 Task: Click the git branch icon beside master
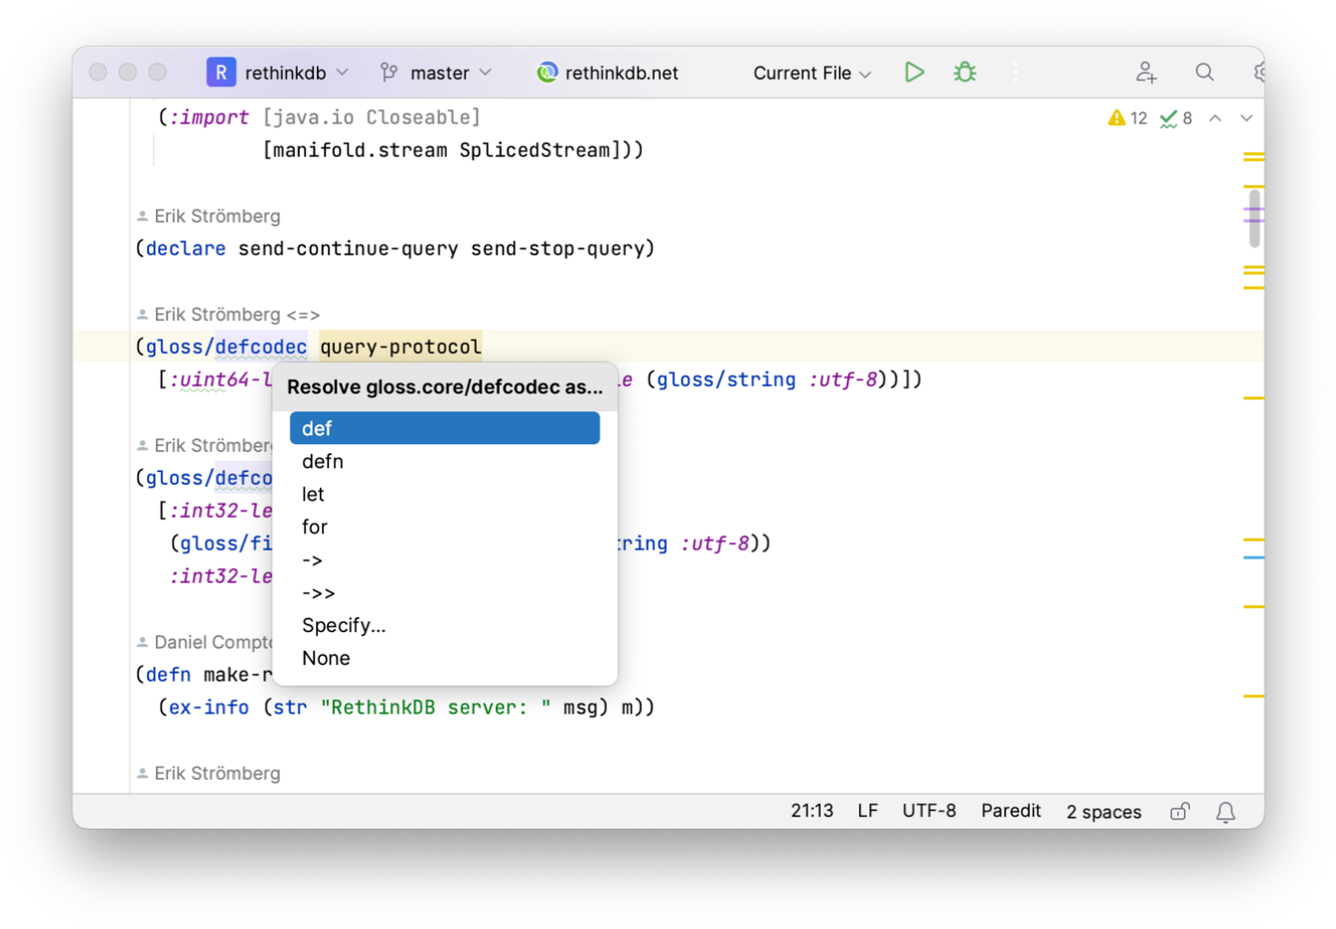(388, 73)
